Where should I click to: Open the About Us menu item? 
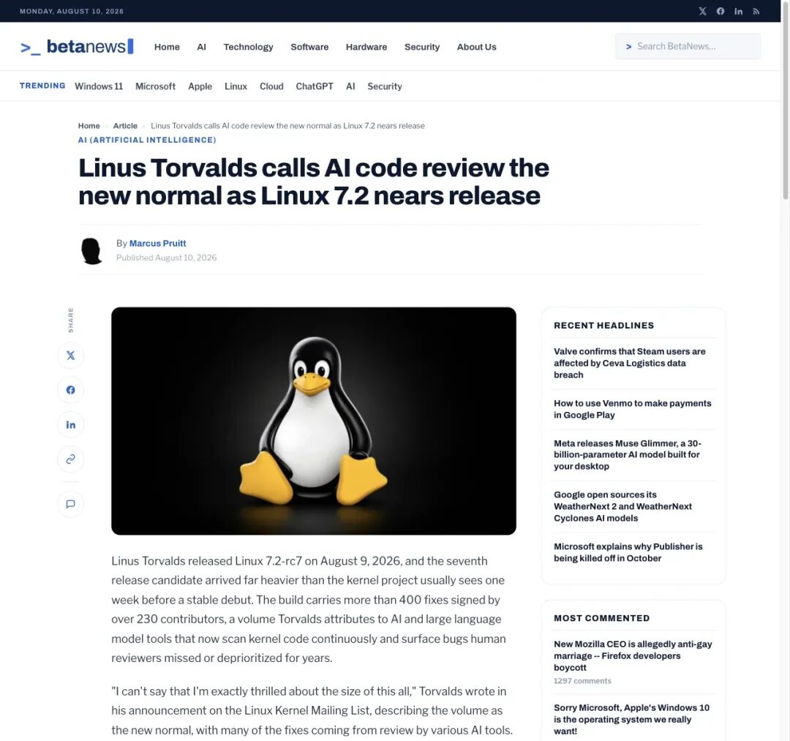[477, 47]
